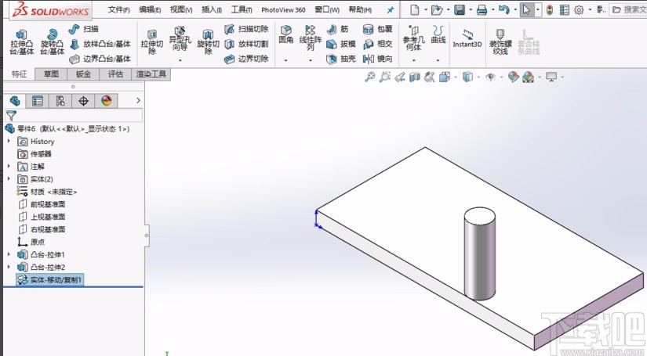Image resolution: width=647 pixels, height=356 pixels.
Task: Expand the History folder in the tree
Action: click(9, 142)
